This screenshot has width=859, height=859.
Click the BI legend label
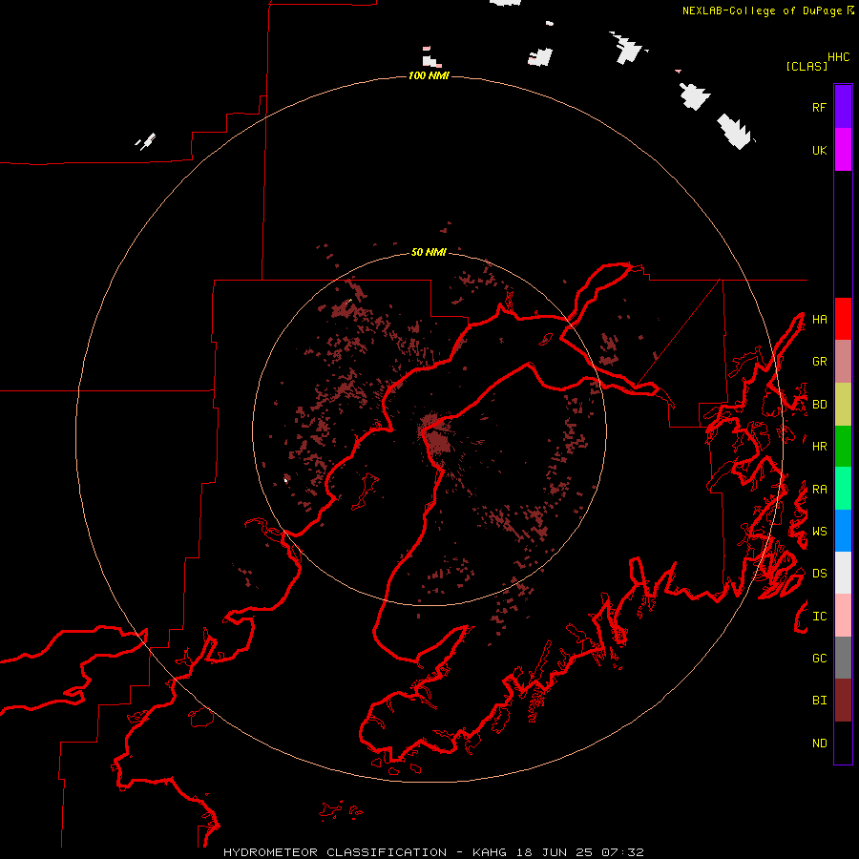(820, 701)
